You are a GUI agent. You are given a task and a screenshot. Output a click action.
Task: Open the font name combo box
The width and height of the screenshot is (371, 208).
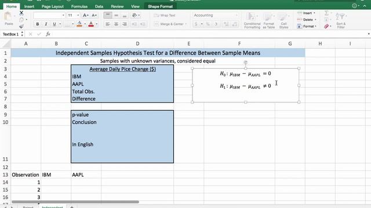pyautogui.click(x=49, y=16)
